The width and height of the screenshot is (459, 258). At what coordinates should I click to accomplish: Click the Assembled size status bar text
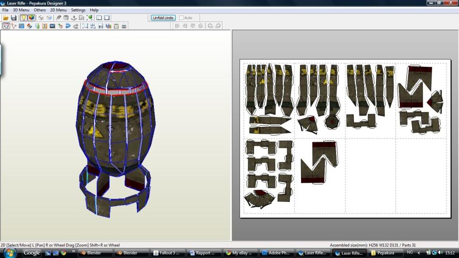pyautogui.click(x=373, y=245)
